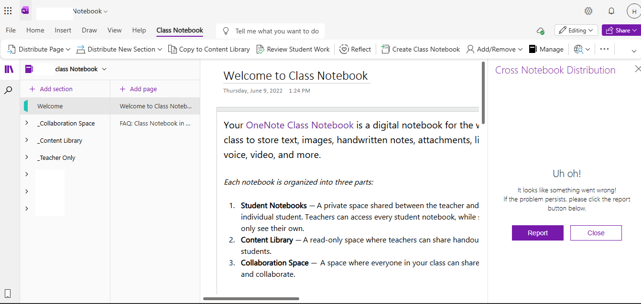Switch to the Draw tab
Image resolution: width=641 pixels, height=304 pixels.
pyautogui.click(x=89, y=30)
